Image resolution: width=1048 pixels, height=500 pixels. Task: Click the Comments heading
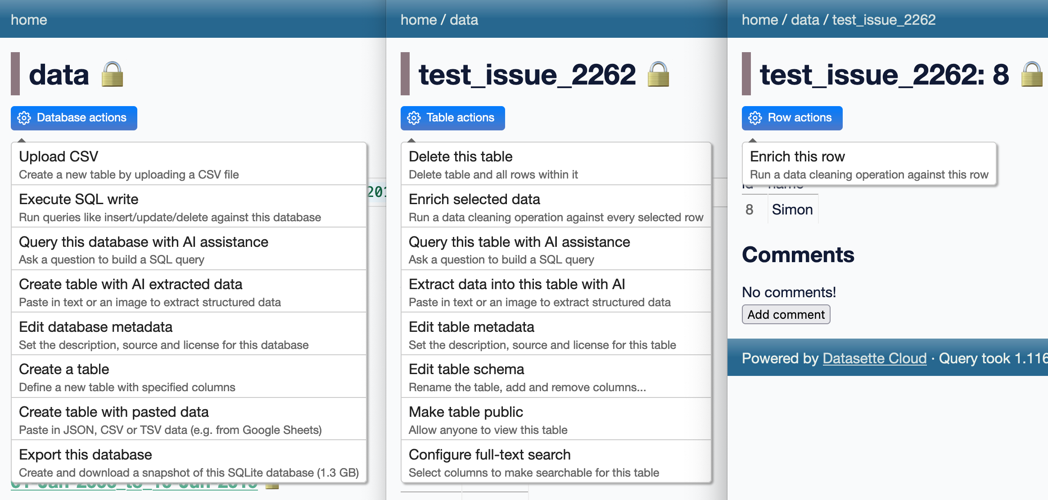point(798,255)
